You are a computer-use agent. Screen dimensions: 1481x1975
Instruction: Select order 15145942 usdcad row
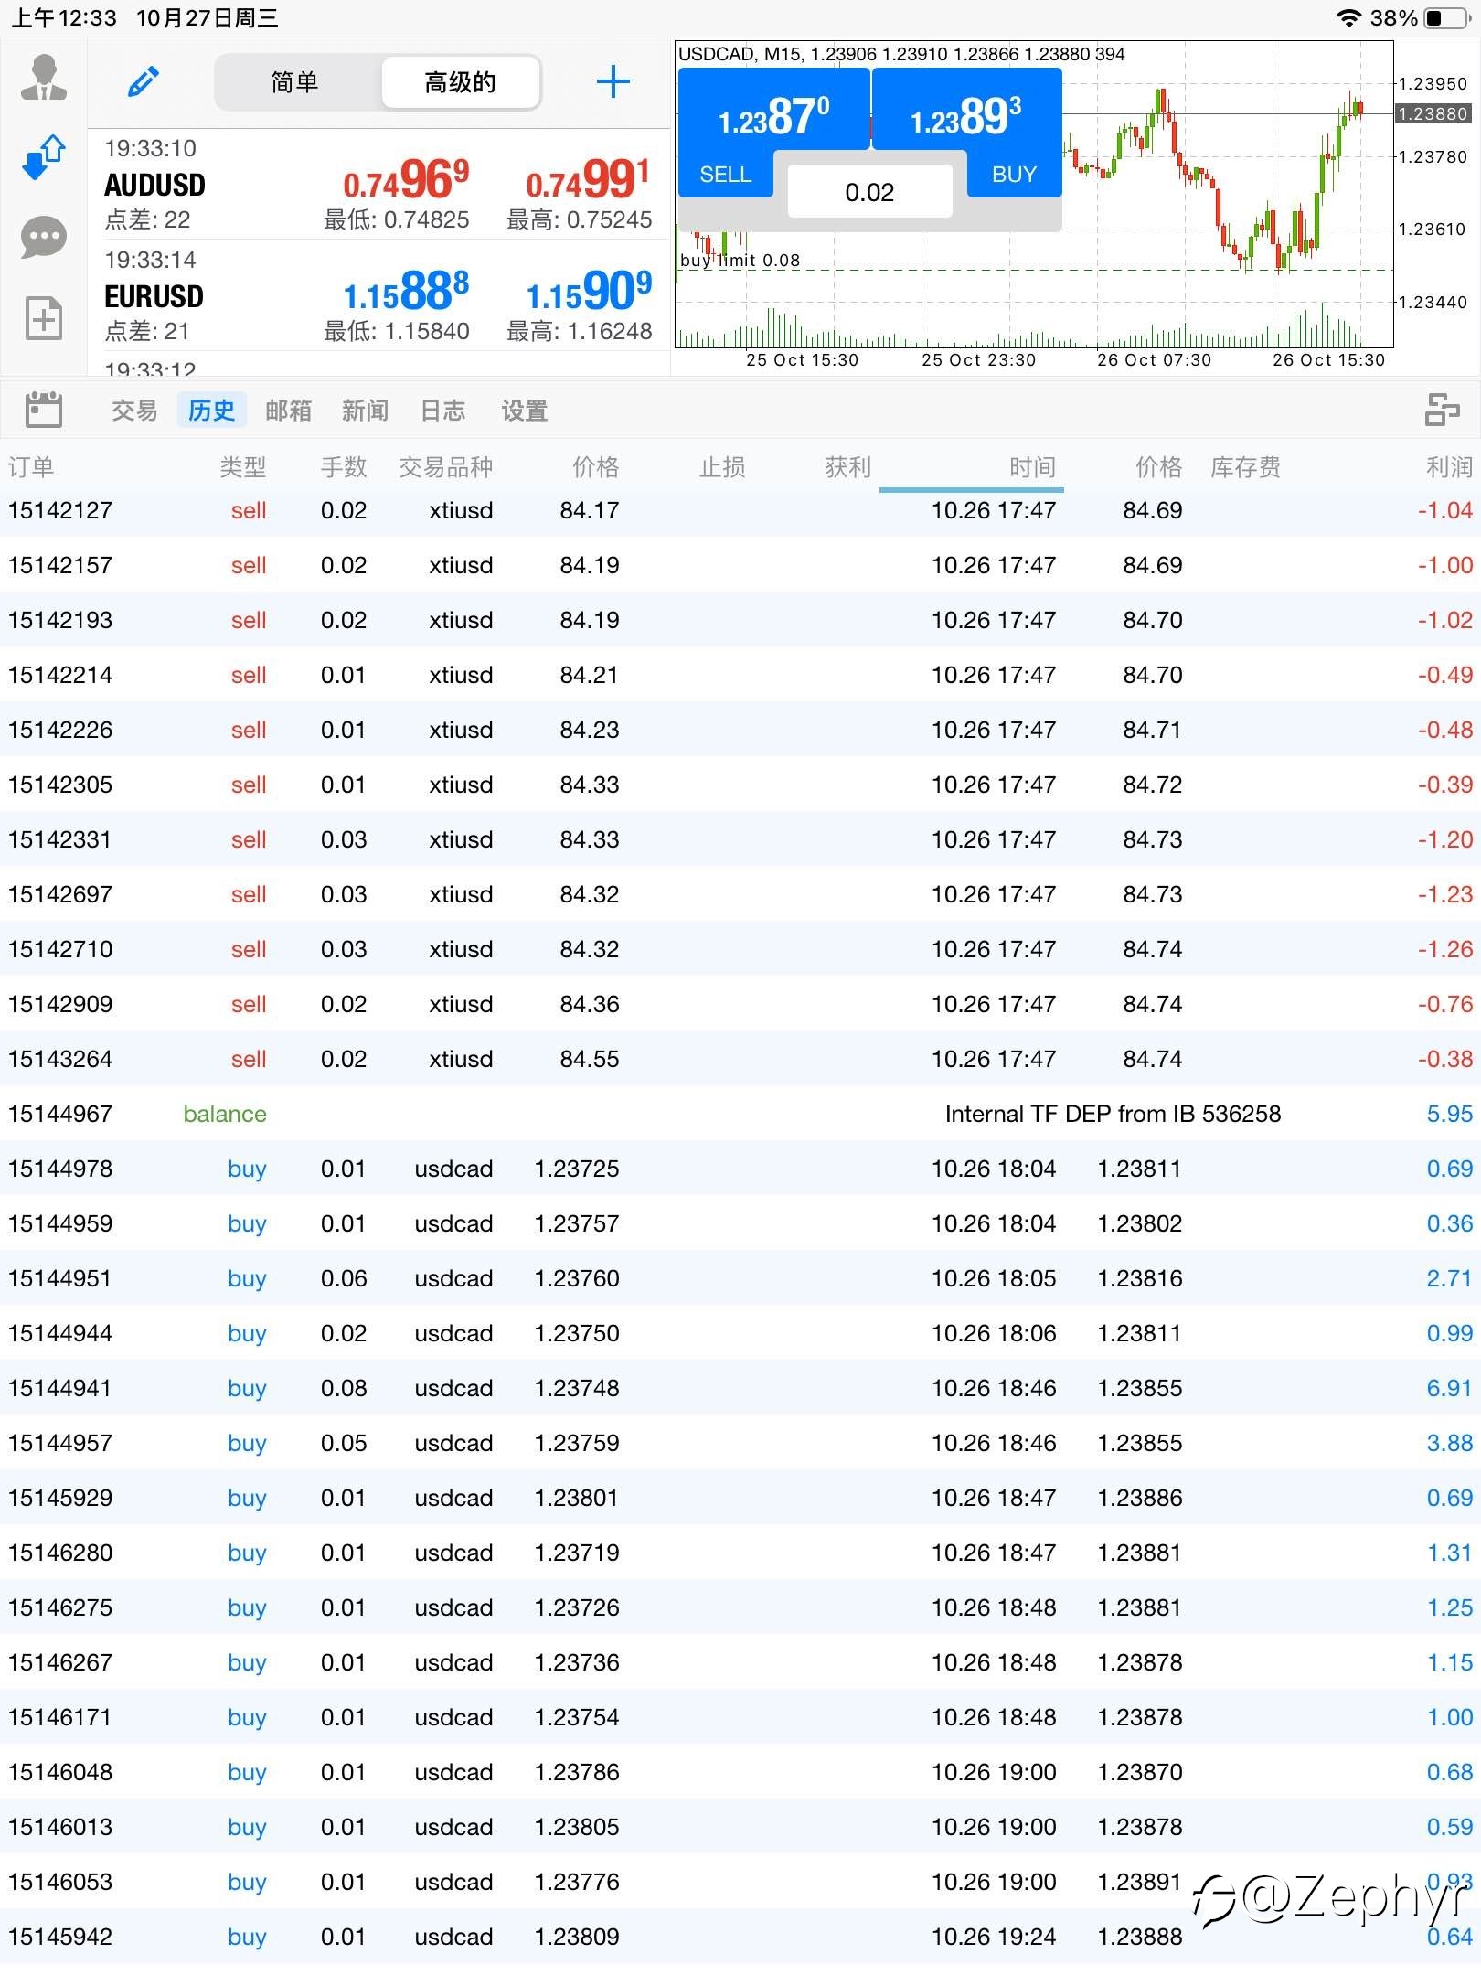pos(740,1937)
